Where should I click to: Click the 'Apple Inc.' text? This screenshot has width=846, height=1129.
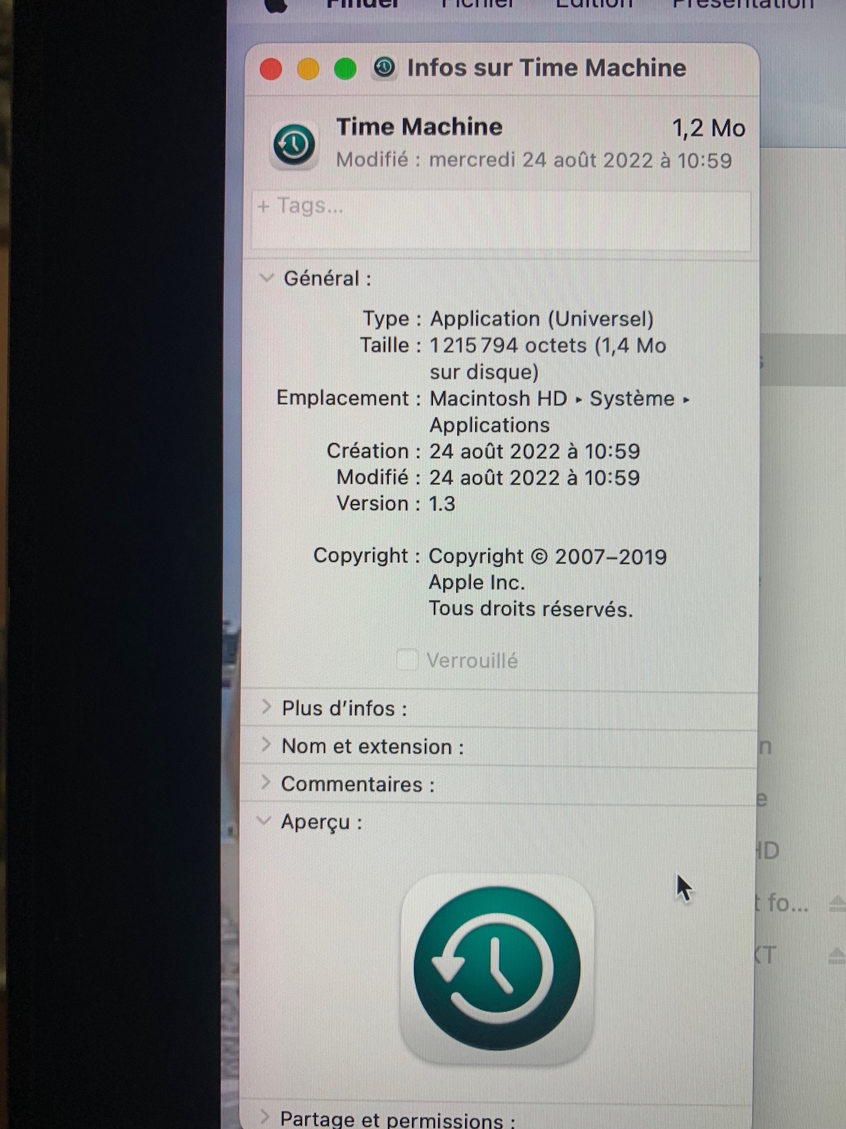click(x=477, y=582)
